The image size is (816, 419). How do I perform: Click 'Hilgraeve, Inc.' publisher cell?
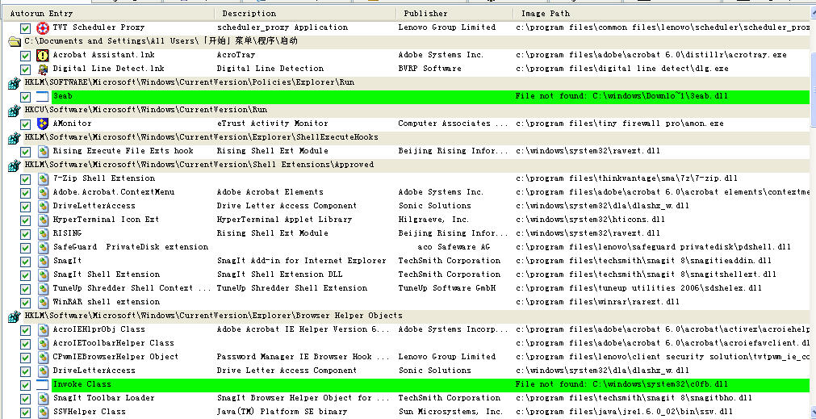point(433,220)
